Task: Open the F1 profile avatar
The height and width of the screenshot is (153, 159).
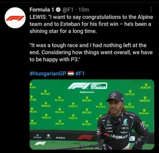Action: click(x=15, y=18)
